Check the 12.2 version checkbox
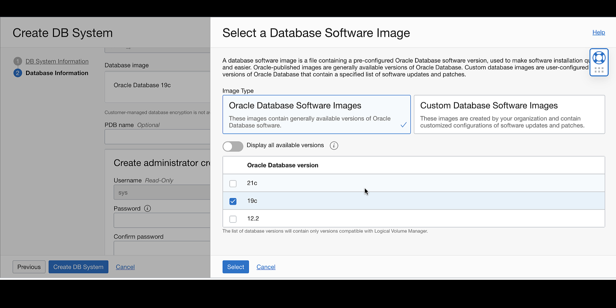 pos(233,219)
